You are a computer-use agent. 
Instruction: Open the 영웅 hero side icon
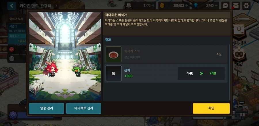pos(239,56)
